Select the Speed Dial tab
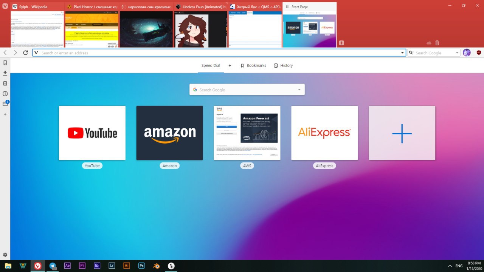Viewport: 484px width, 272px height. point(211,65)
